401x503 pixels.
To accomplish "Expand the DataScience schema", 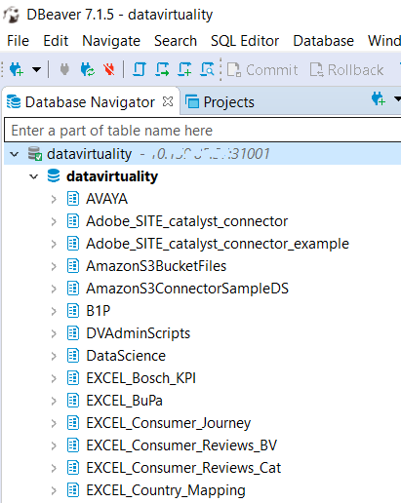I will [x=54, y=356].
